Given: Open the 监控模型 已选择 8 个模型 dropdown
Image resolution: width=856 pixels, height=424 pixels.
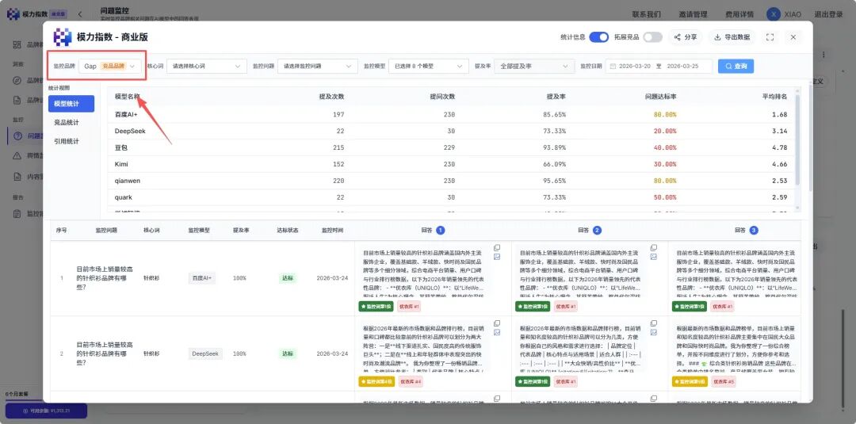Looking at the screenshot, I should click(x=428, y=66).
